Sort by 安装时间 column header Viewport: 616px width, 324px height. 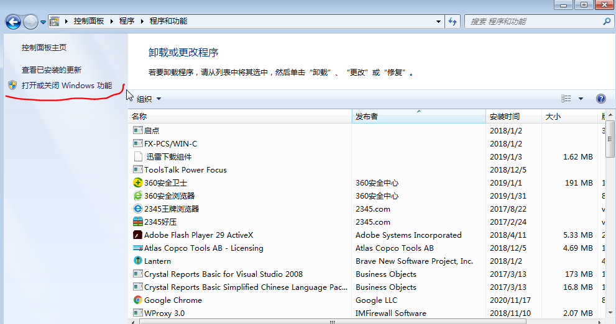[x=514, y=117]
